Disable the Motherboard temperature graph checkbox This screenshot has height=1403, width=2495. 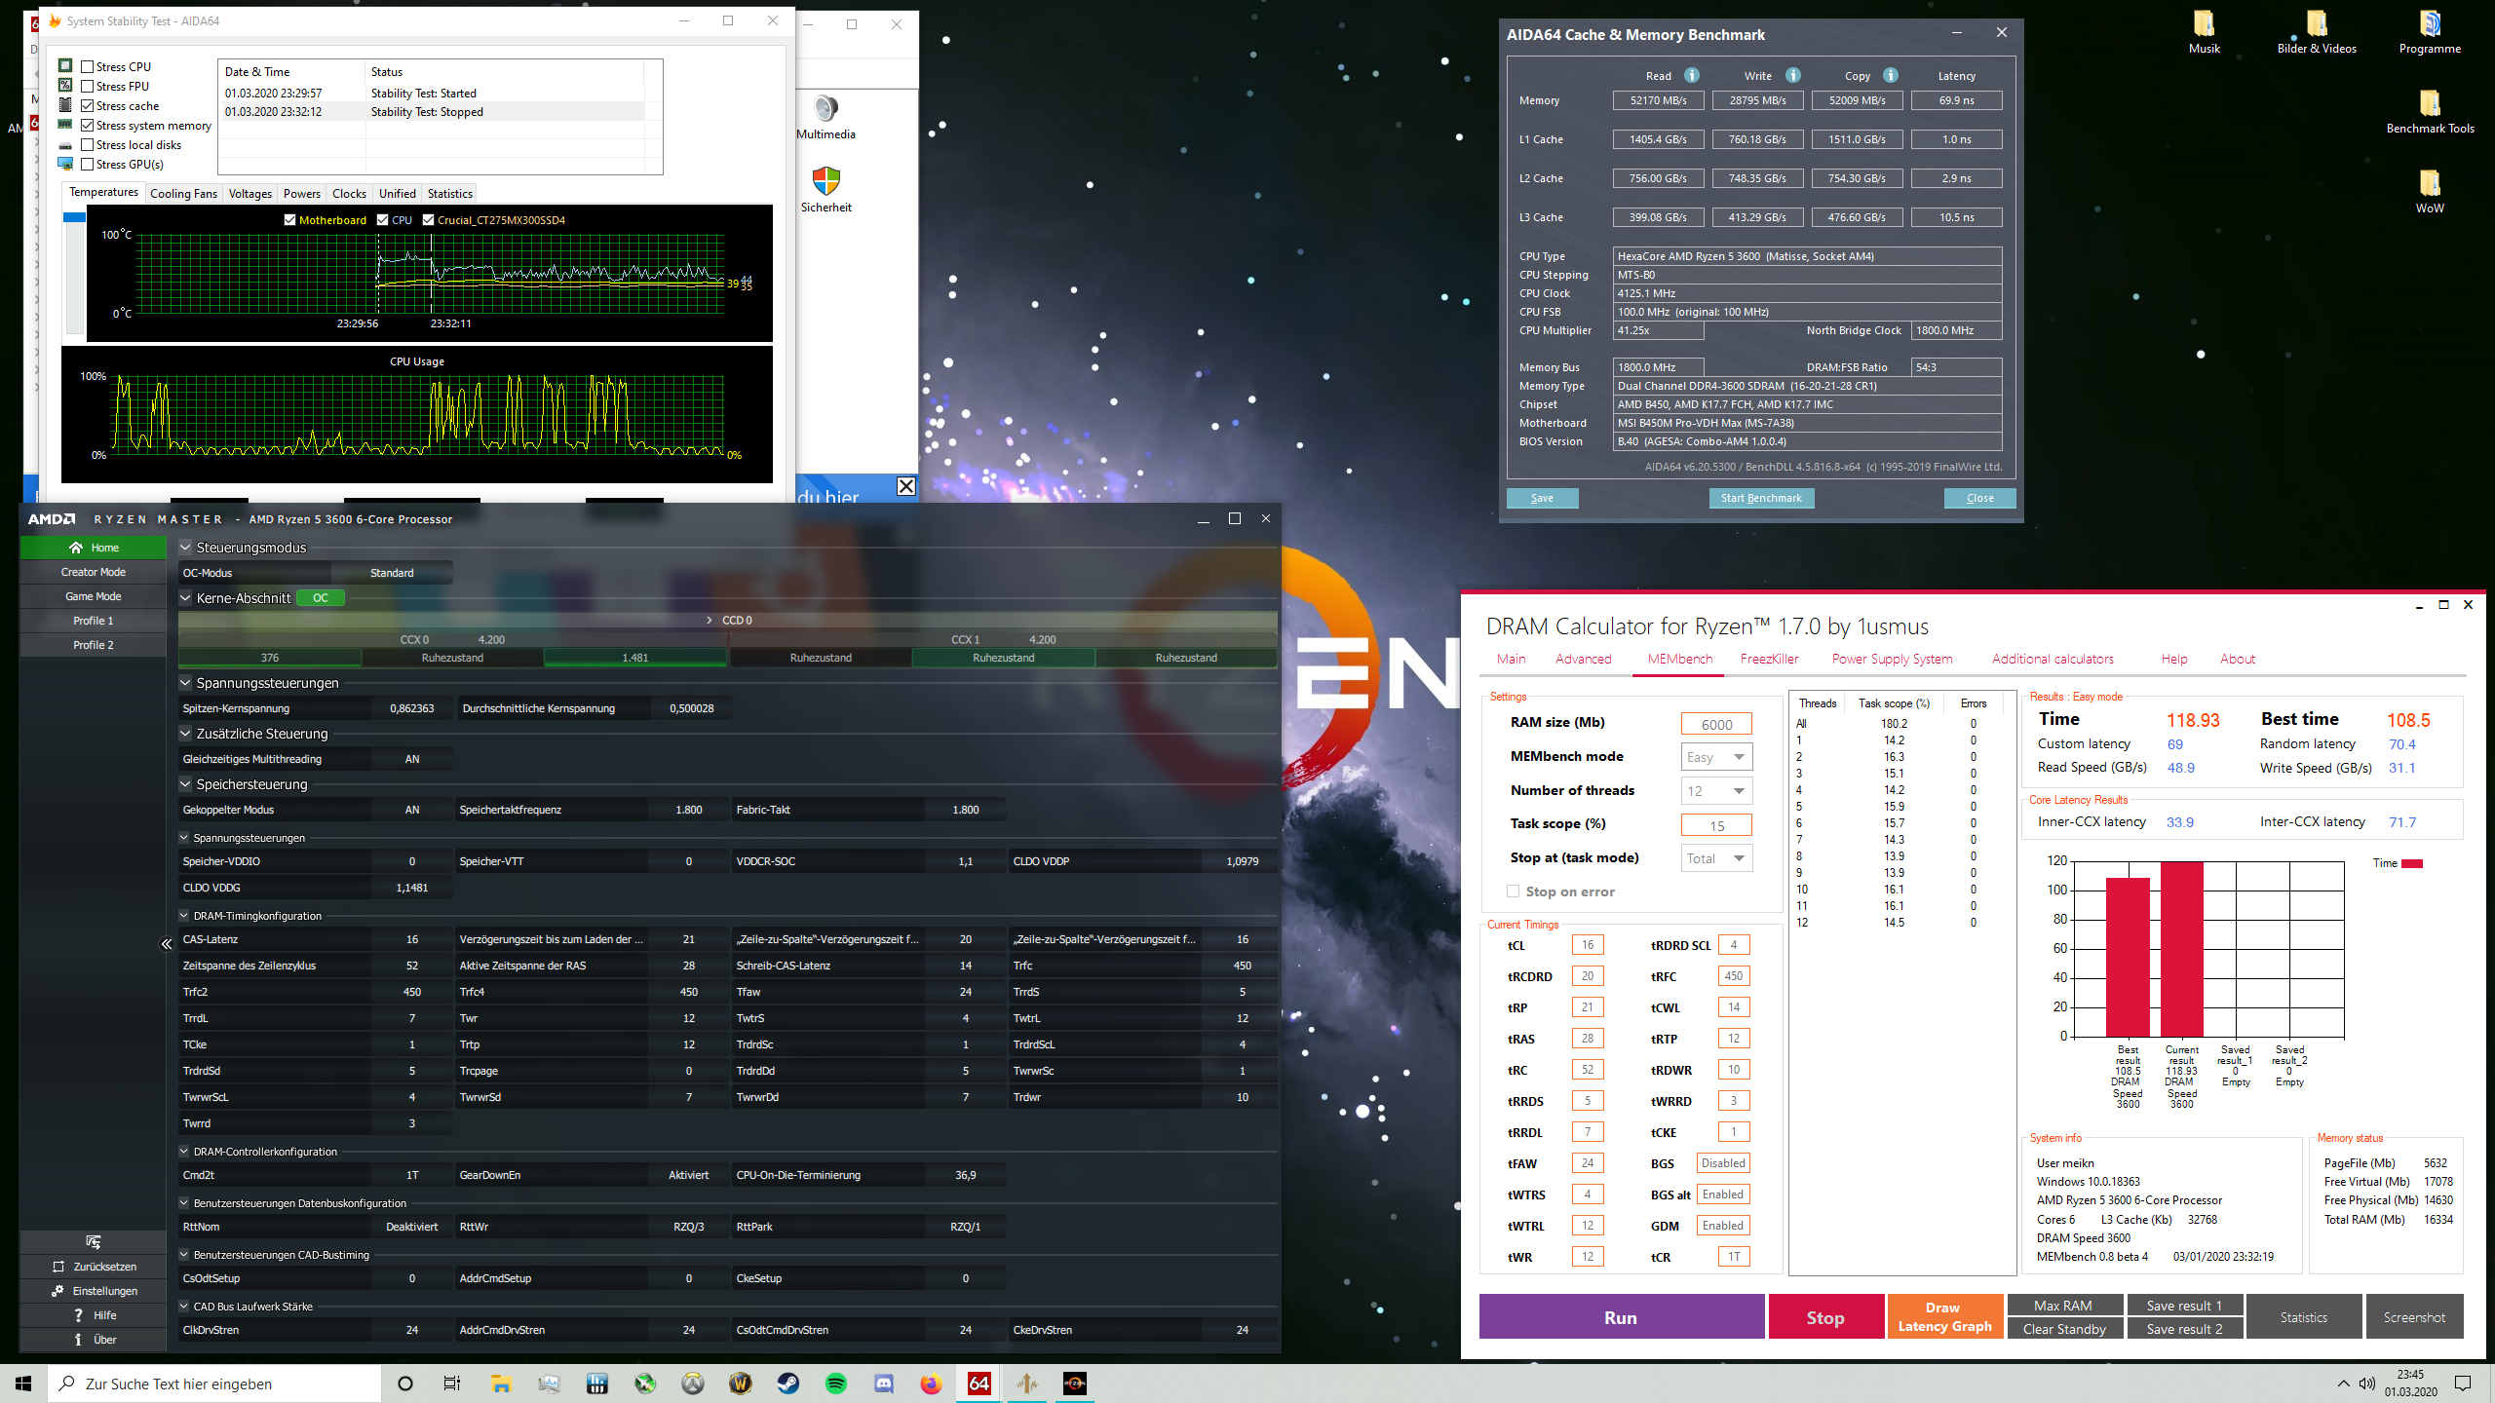pos(290,219)
